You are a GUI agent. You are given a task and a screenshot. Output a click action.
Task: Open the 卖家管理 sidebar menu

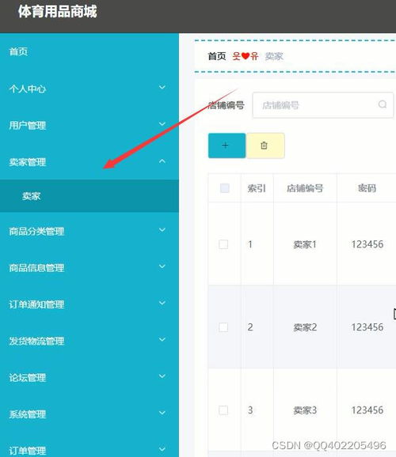point(89,162)
